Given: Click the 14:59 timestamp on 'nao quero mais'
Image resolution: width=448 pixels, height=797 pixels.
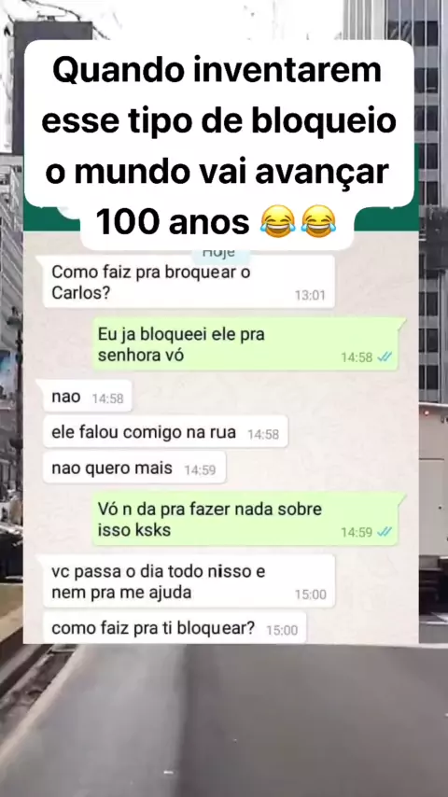Looking at the screenshot, I should pyautogui.click(x=200, y=470).
